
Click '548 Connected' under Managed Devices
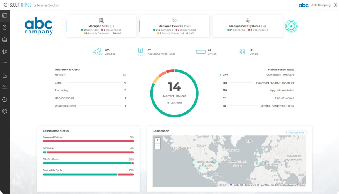pos(163,30)
